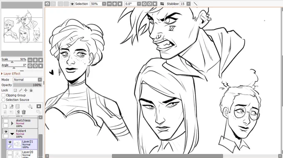Expand the Layer Effect section
This screenshot has height=158, width=283.
point(2,74)
